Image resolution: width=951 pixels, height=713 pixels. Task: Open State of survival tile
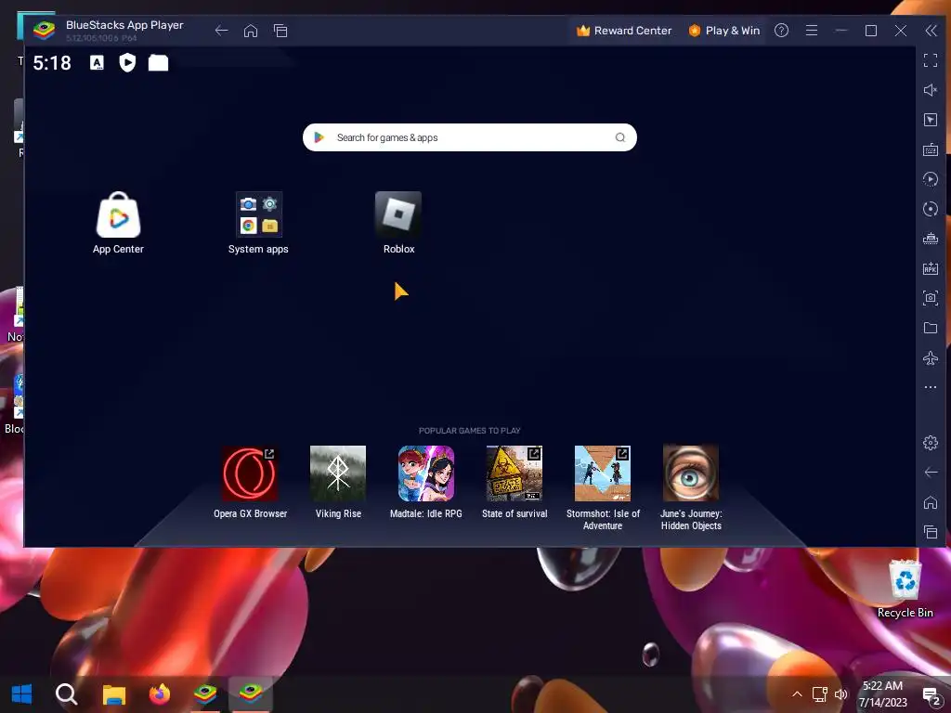click(515, 473)
